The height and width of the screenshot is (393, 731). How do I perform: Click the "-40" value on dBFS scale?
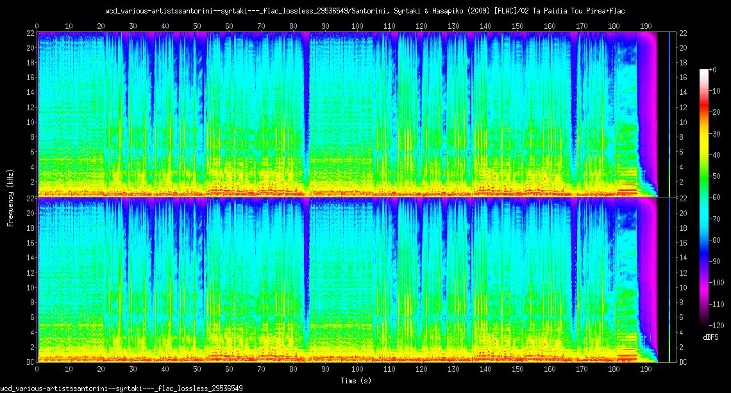click(715, 155)
